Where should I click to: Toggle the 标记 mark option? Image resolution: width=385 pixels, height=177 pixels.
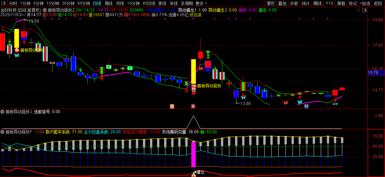tap(353, 3)
